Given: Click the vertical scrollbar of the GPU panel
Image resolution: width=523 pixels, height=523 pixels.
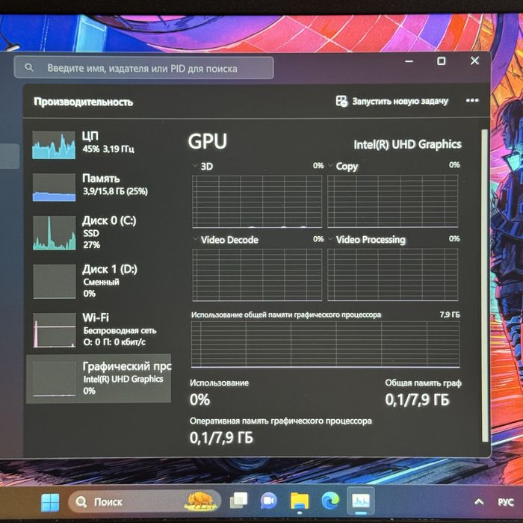Looking at the screenshot, I should coord(485,285).
